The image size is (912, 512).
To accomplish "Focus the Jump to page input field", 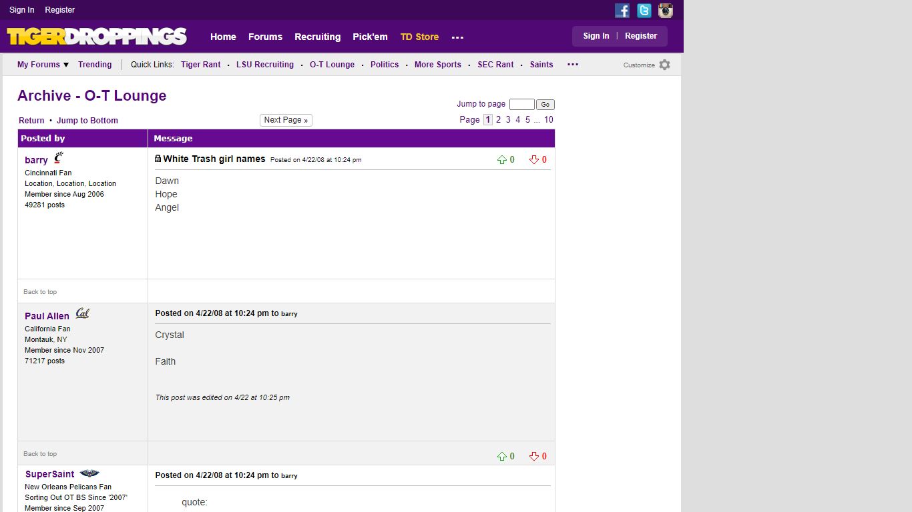I will pos(522,105).
